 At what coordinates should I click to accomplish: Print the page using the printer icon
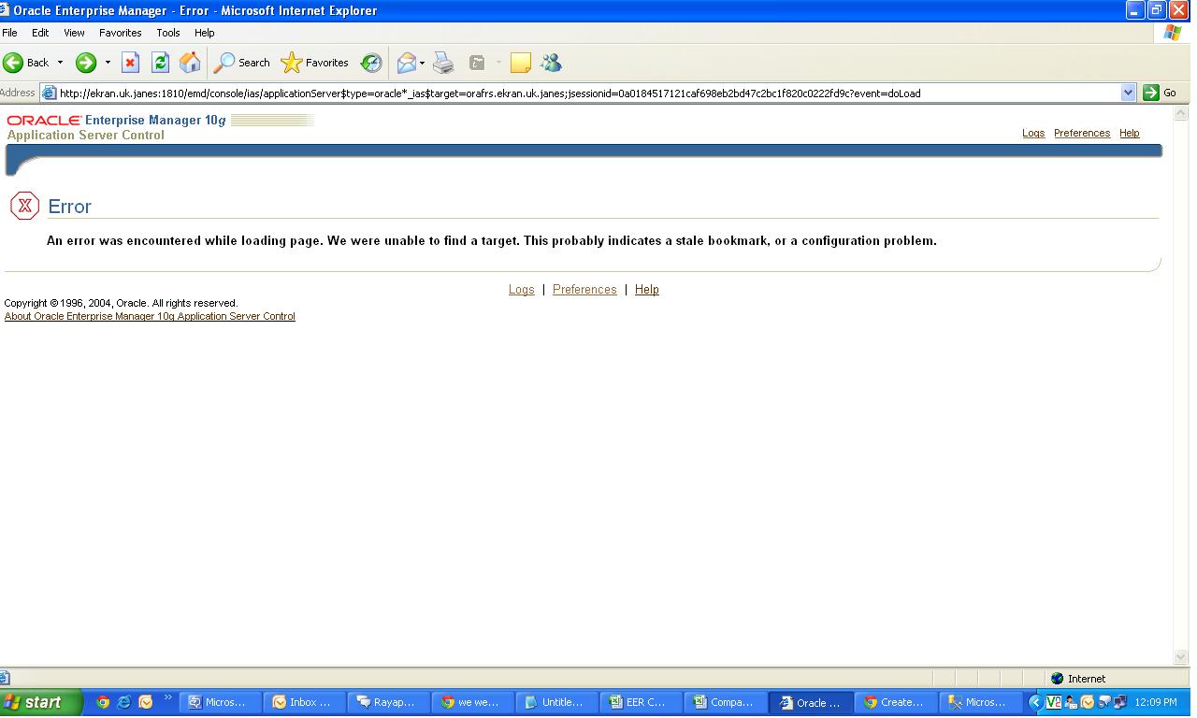[443, 63]
